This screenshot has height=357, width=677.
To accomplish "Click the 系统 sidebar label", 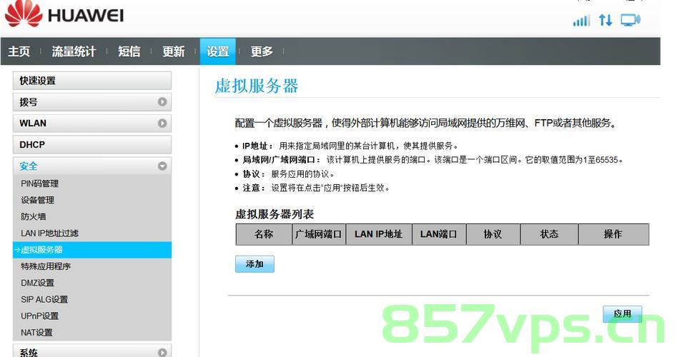I will pyautogui.click(x=29, y=352).
